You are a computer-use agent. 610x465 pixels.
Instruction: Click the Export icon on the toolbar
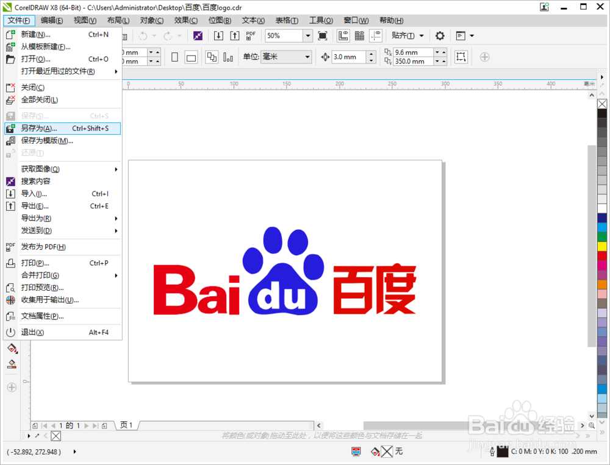pos(235,35)
